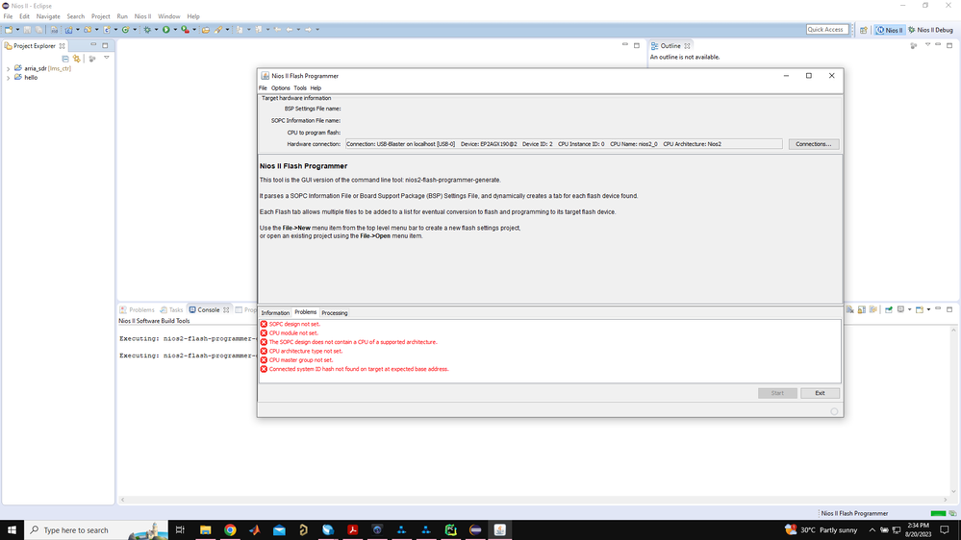The height and width of the screenshot is (540, 961).
Task: Click the Console horizontal scrollbar
Action: (x=533, y=500)
